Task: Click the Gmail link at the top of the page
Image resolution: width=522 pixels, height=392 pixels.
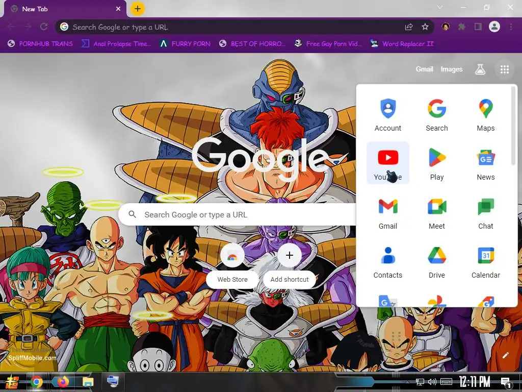Action: (x=424, y=69)
